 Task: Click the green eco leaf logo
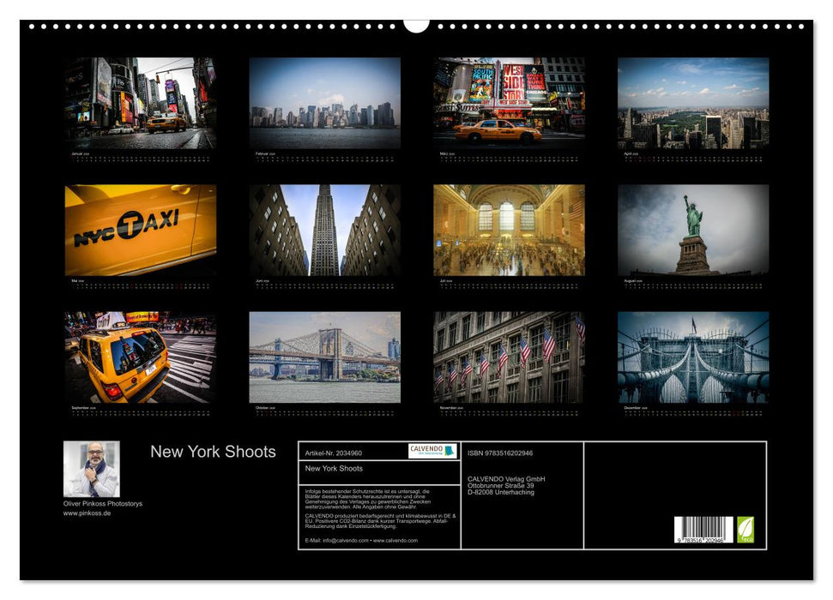click(x=745, y=530)
